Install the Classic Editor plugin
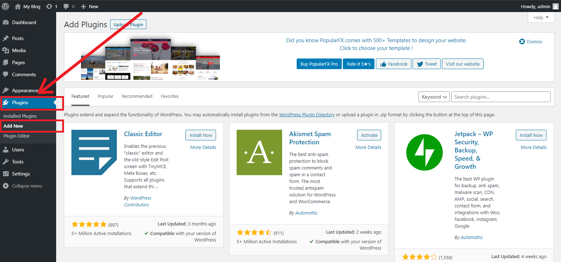Screen dimensions: 561x262 tap(200, 135)
